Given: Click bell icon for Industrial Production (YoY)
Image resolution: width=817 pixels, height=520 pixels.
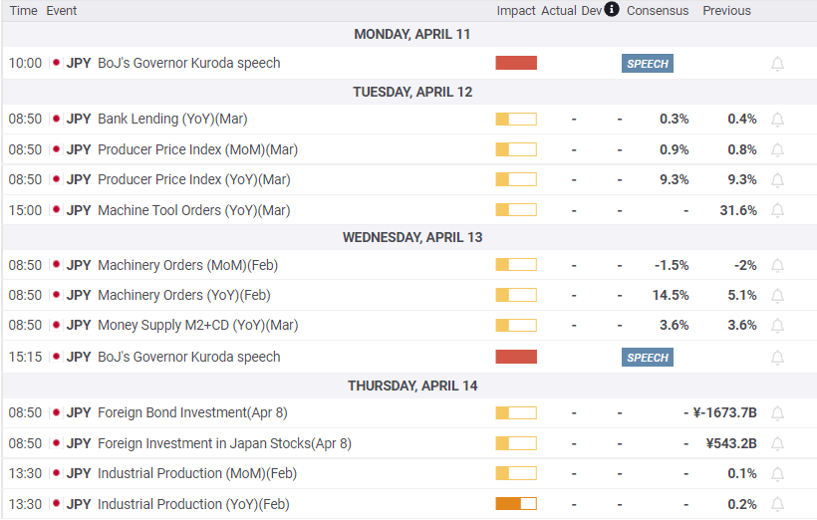Looking at the screenshot, I should (778, 505).
